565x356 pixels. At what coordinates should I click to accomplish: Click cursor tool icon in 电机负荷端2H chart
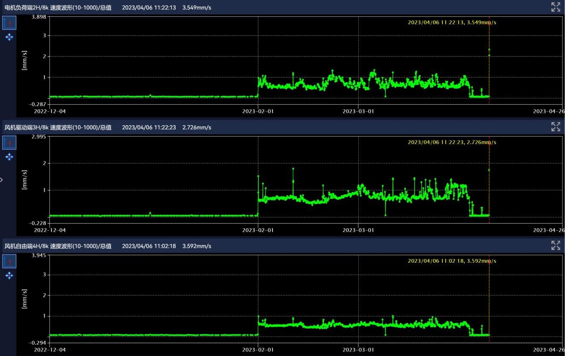[9, 23]
